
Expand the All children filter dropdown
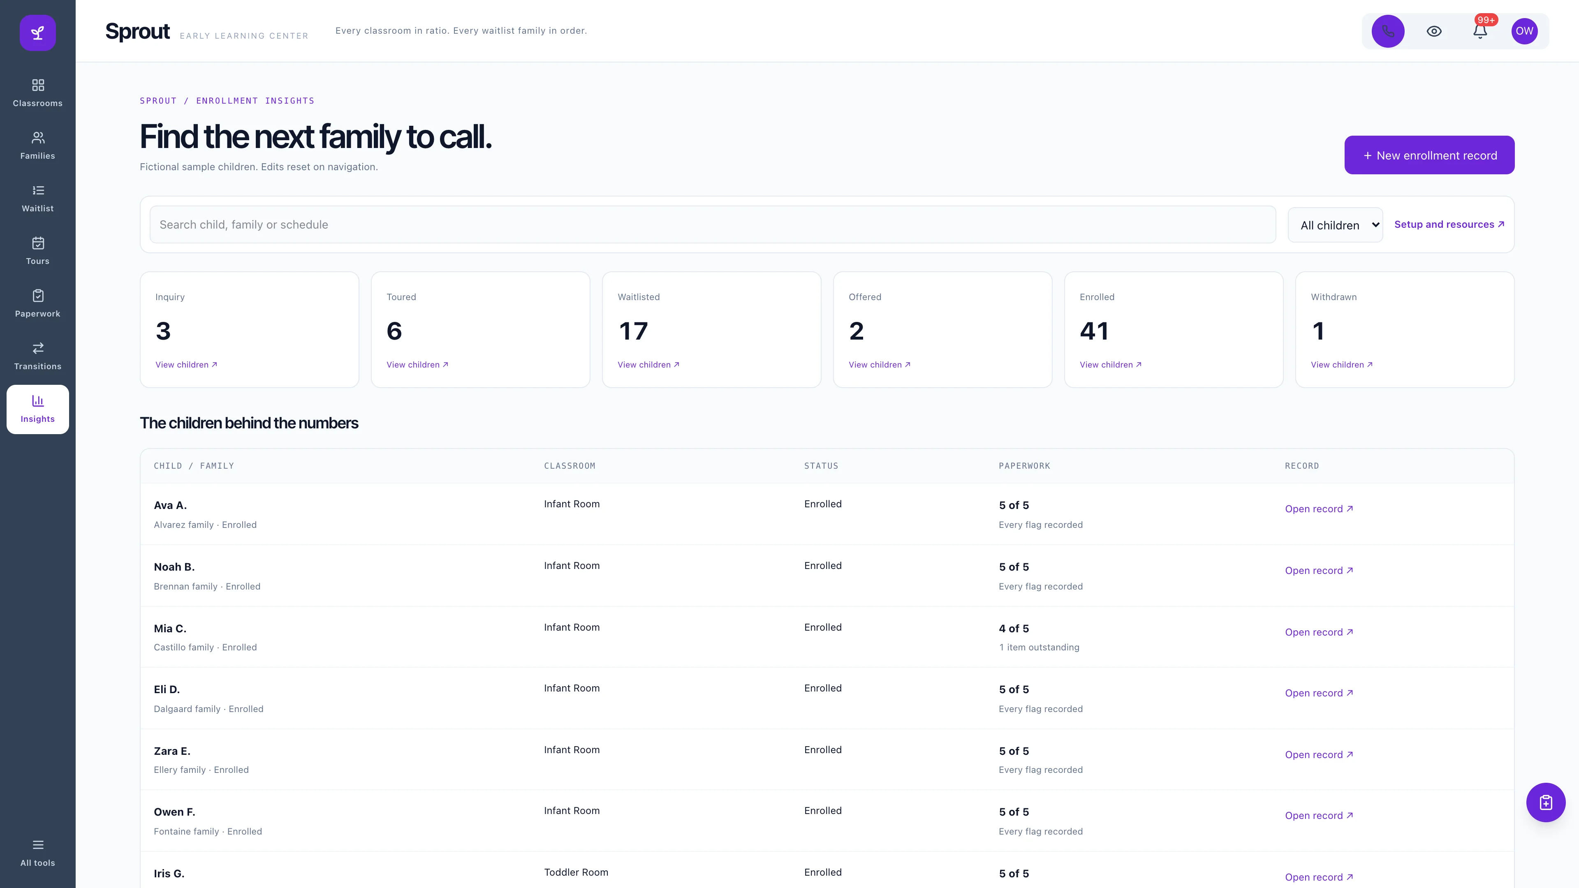[1335, 225]
